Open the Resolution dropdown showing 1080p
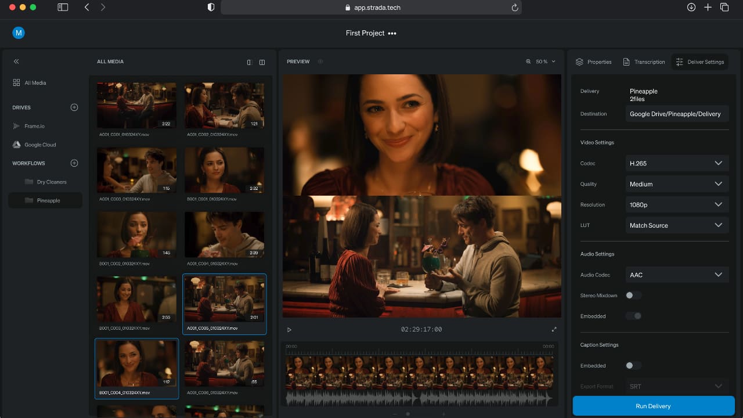This screenshot has height=418, width=743. [x=677, y=205]
